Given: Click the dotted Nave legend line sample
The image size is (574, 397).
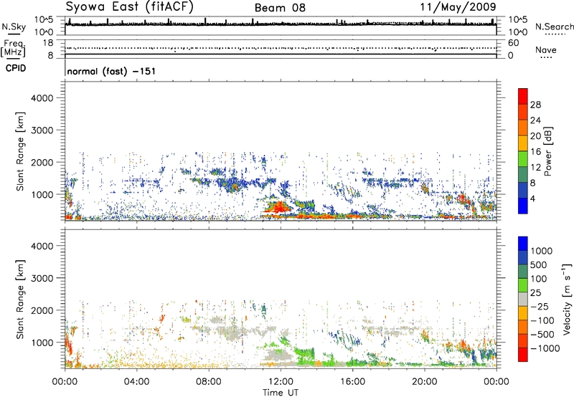Looking at the screenshot, I should (547, 57).
